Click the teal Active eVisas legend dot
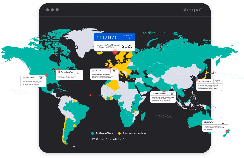This screenshot has height=158, width=244. tap(92, 133)
